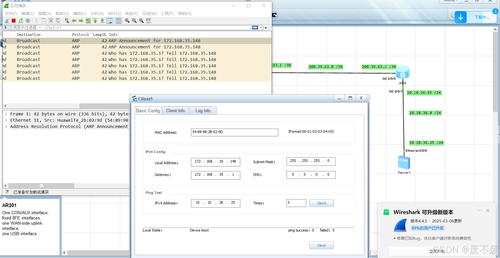500x258 pixels.
Task: Click the Subnet Mask field
Action: tap(311, 161)
